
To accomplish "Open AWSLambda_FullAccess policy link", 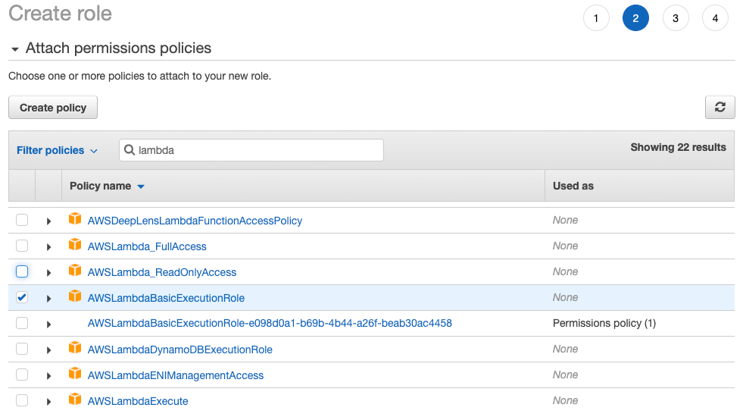I will coord(147,246).
